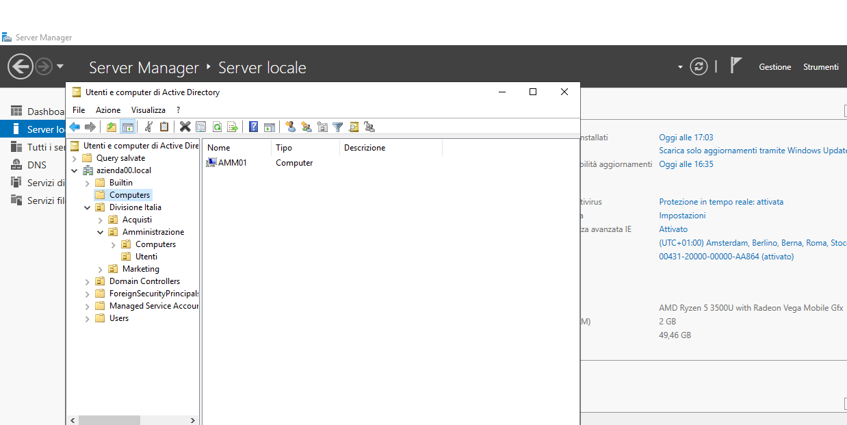The image size is (847, 425).
Task: Open Properties via toolbar icon
Action: pos(200,127)
